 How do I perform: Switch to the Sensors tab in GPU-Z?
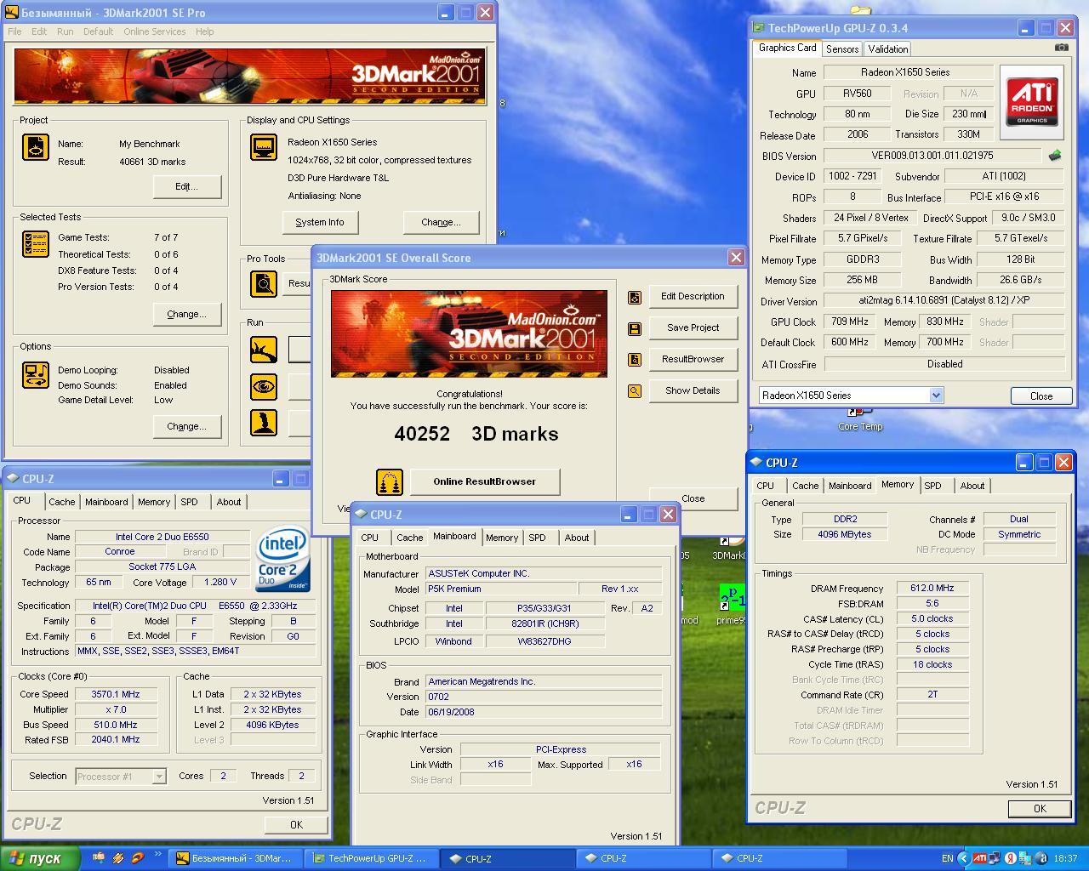point(842,49)
